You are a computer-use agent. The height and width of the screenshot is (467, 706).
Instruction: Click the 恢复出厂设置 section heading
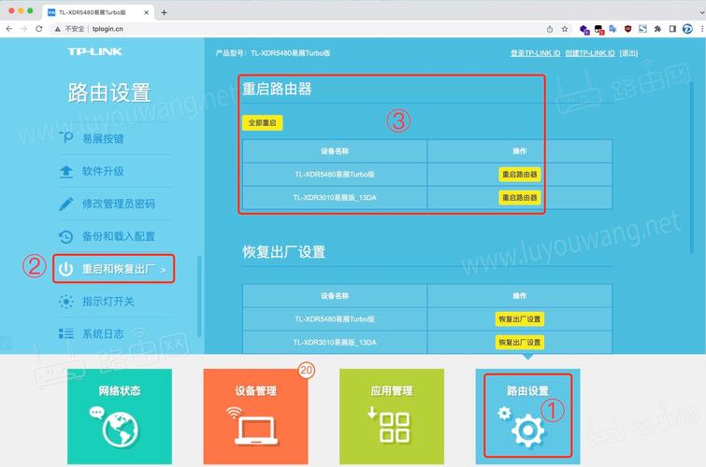point(283,252)
